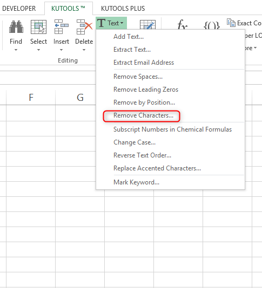The width and height of the screenshot is (262, 288).
Task: Click the Insert button label
Action: [x=61, y=42]
